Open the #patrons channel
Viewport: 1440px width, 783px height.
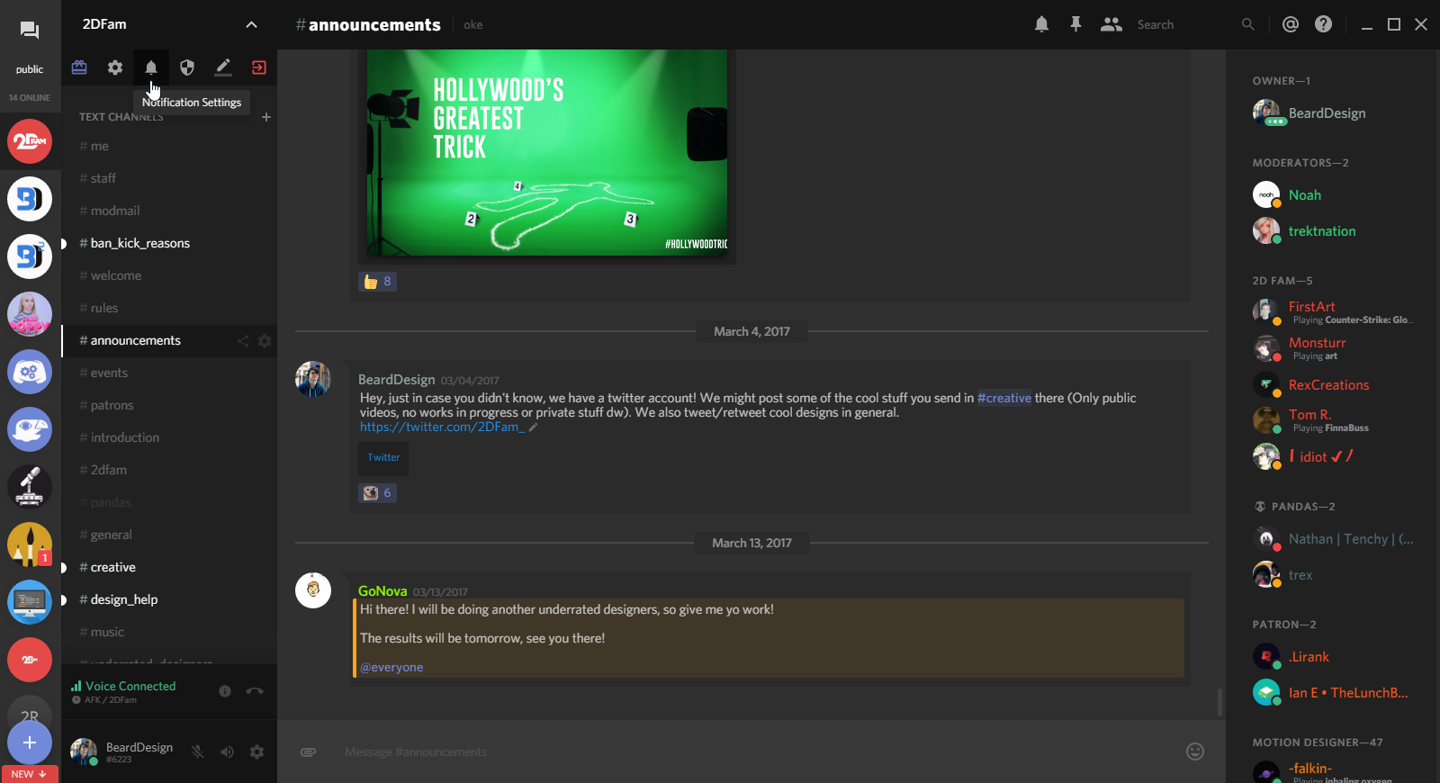[168, 405]
